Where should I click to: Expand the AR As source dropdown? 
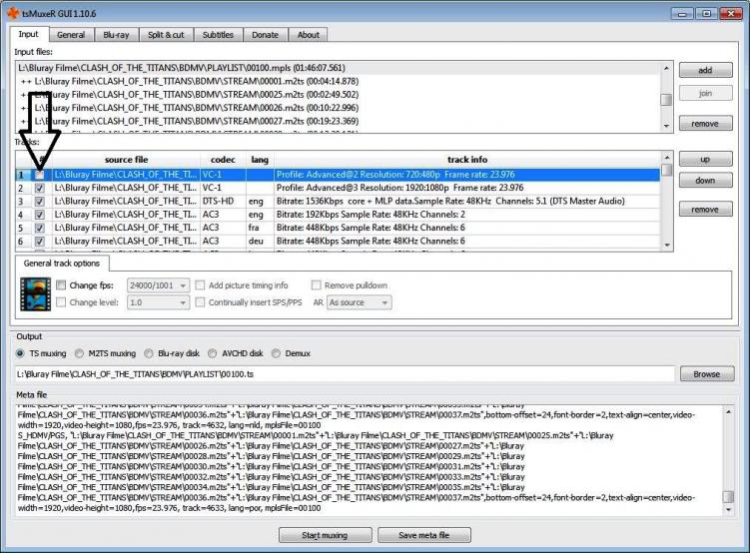(x=359, y=302)
